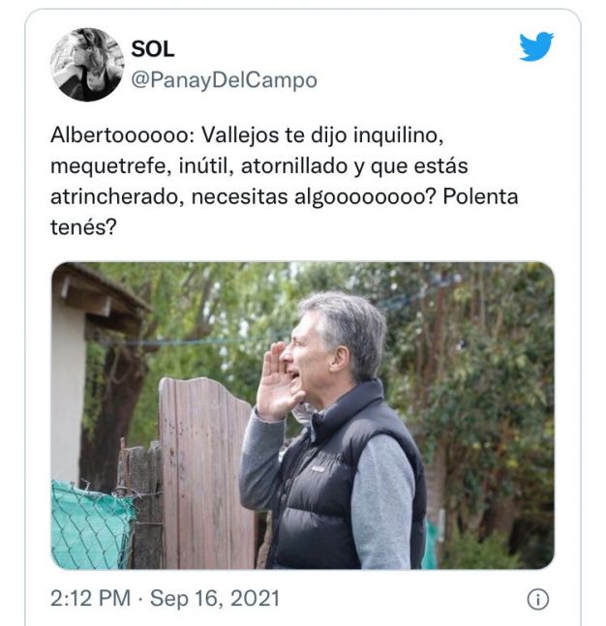Image resolution: width=606 pixels, height=626 pixels.
Task: Open the tweet info icon
Action: pyautogui.click(x=538, y=599)
